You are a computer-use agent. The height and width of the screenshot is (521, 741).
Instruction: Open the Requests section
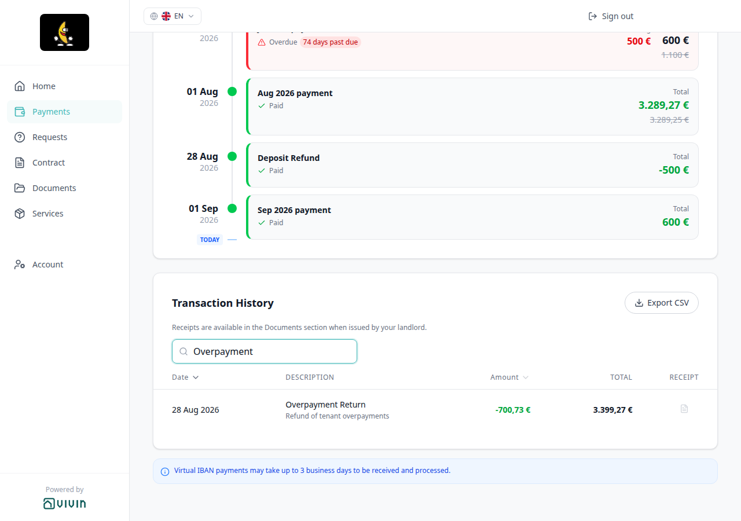(64, 137)
